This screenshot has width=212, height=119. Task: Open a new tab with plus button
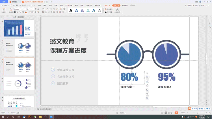51,2
